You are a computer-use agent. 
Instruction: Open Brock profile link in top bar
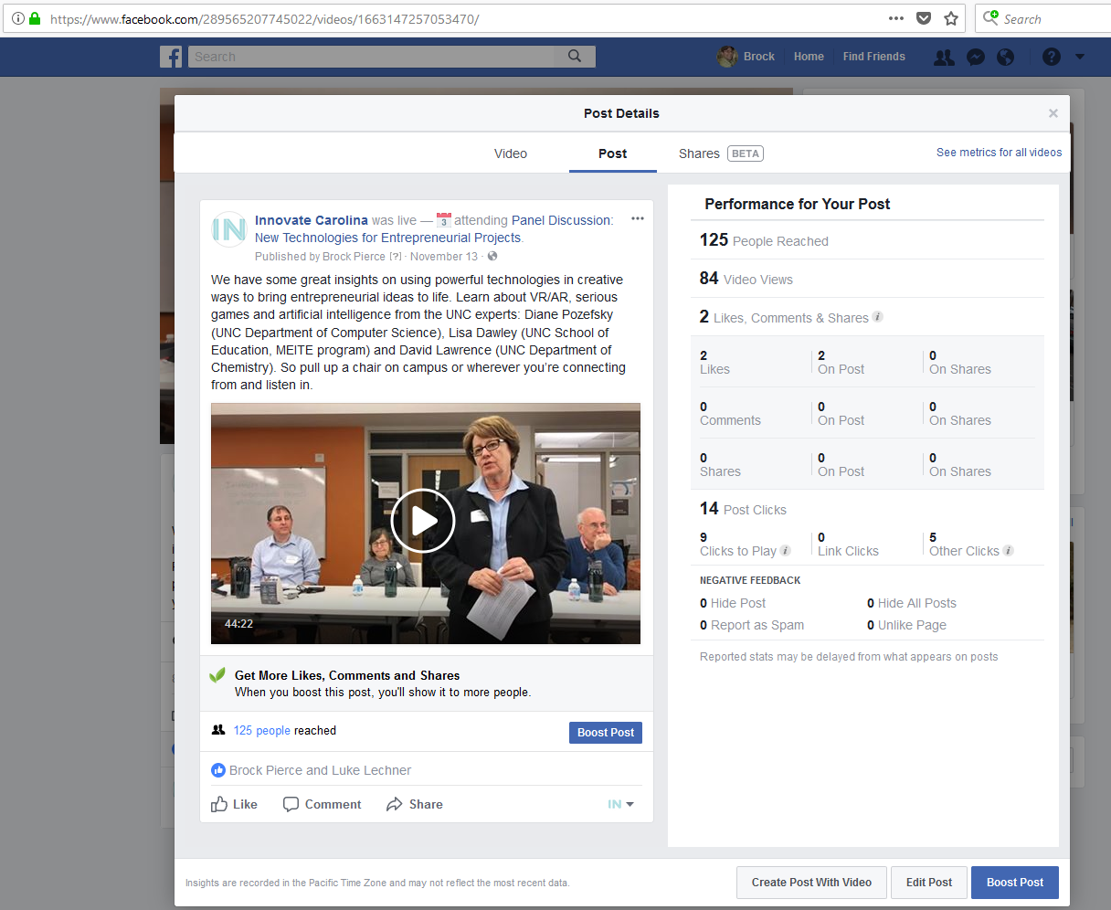(x=746, y=57)
